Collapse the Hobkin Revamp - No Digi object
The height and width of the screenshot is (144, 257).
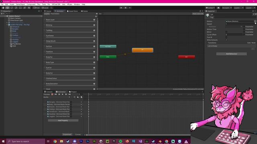(7, 25)
